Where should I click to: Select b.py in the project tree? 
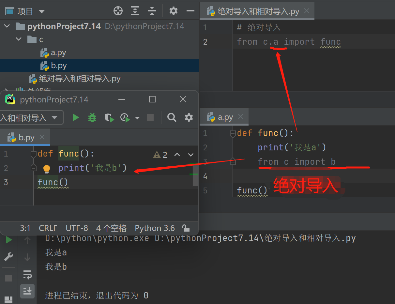click(x=59, y=66)
